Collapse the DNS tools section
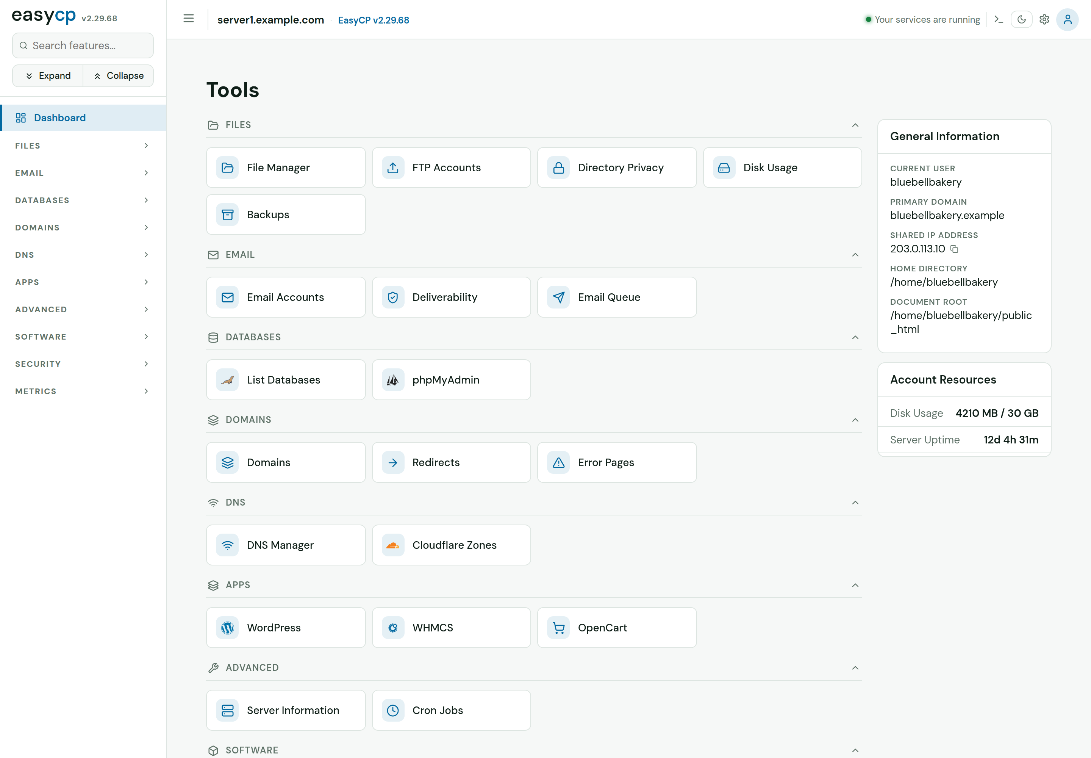This screenshot has height=758, width=1091. click(855, 503)
